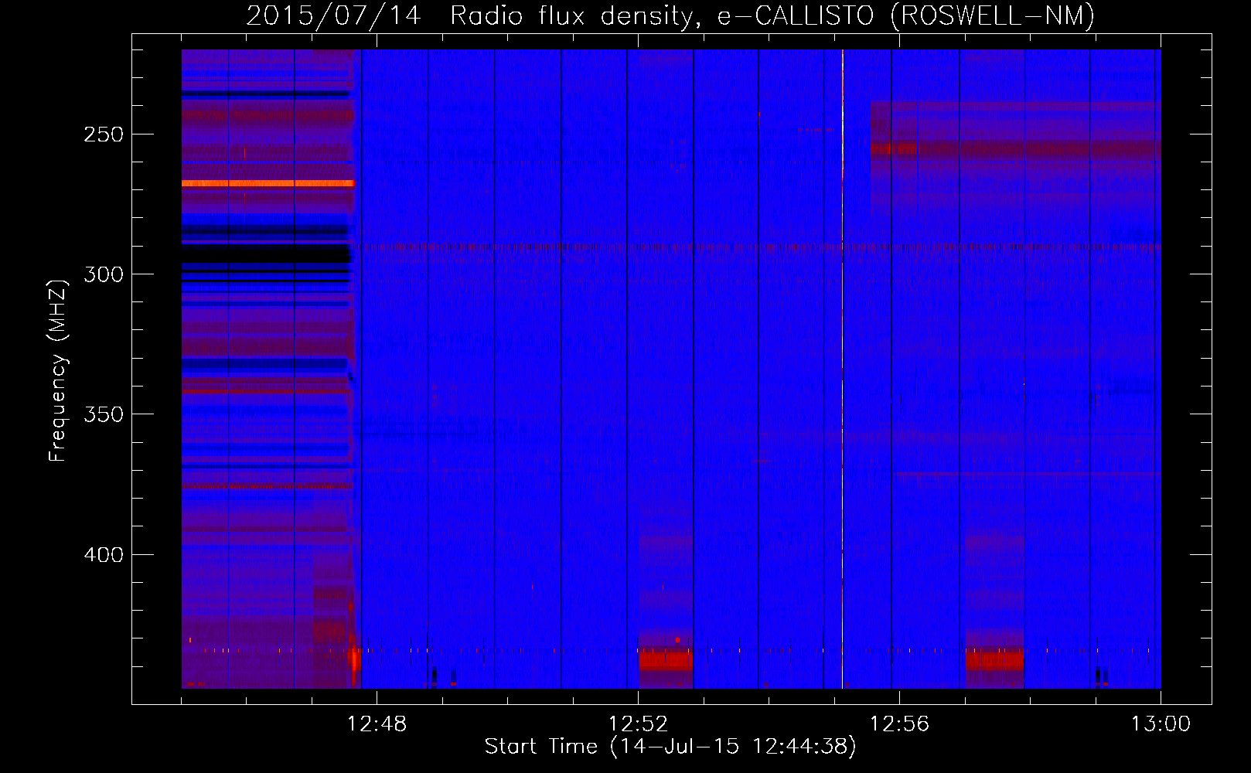Click the plot title "Radio flux density, e-CALLISTO (ROSWELL-NM)"

coord(772,16)
